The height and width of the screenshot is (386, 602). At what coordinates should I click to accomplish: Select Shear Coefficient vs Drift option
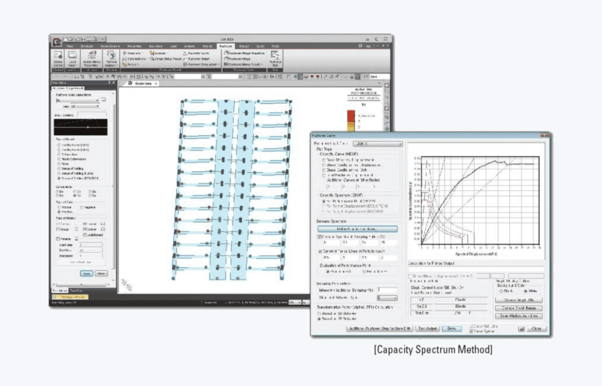[324, 170]
